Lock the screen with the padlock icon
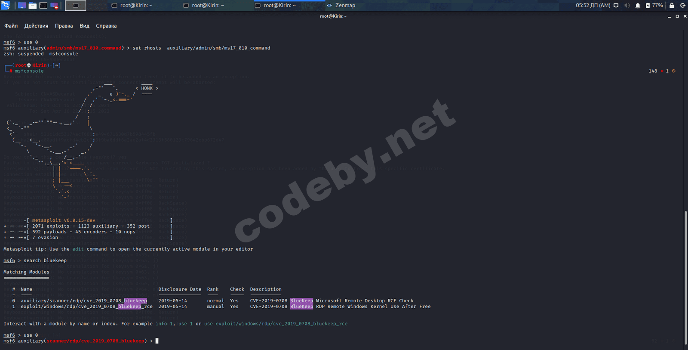The width and height of the screenshot is (688, 350). 672,6
